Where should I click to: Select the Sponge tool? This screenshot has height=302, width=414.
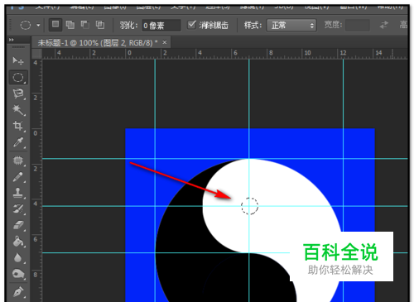click(x=18, y=274)
